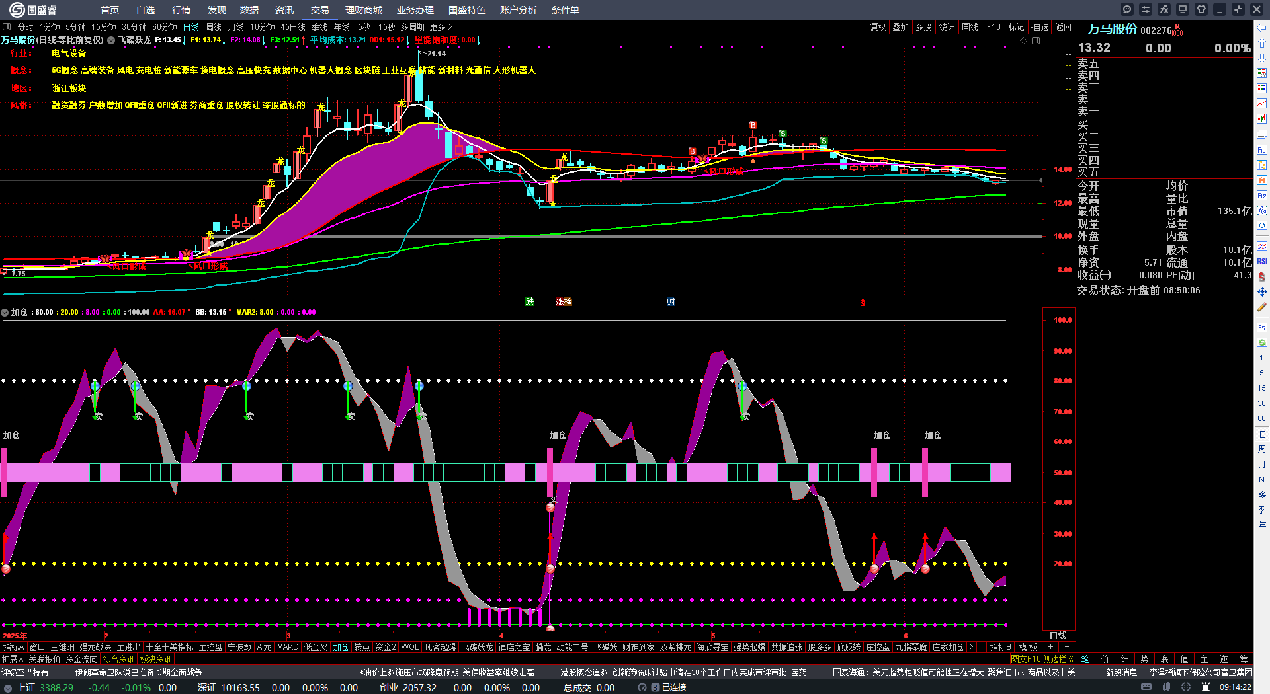Image resolution: width=1270 pixels, height=694 pixels.
Task: Open the 交易 menu
Action: [x=320, y=10]
